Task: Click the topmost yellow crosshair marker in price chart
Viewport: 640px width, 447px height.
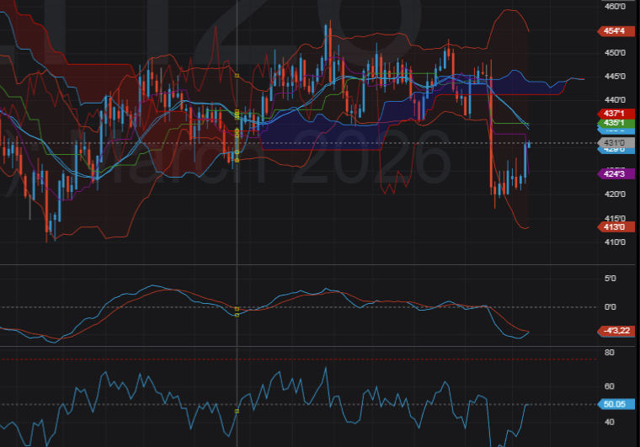Action: [237, 77]
